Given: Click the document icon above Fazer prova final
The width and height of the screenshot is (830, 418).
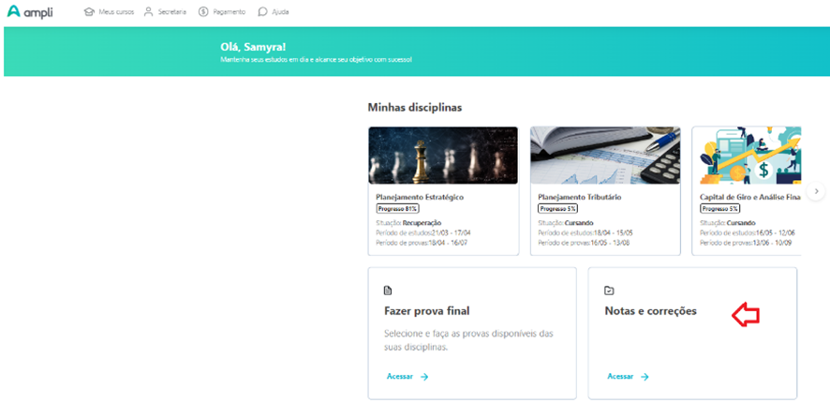Looking at the screenshot, I should point(388,291).
